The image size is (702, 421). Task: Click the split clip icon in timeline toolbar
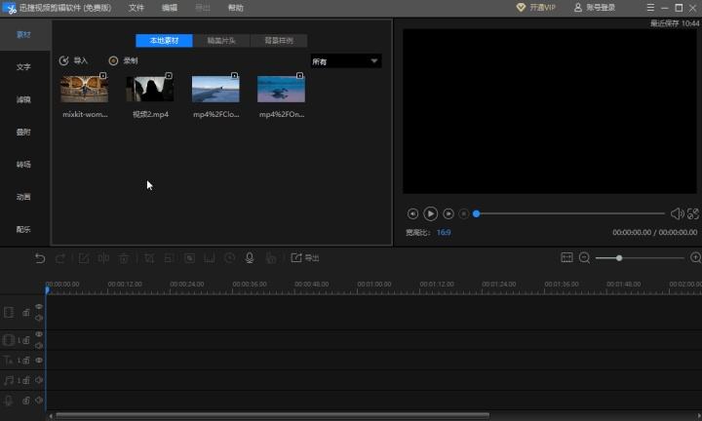103,258
